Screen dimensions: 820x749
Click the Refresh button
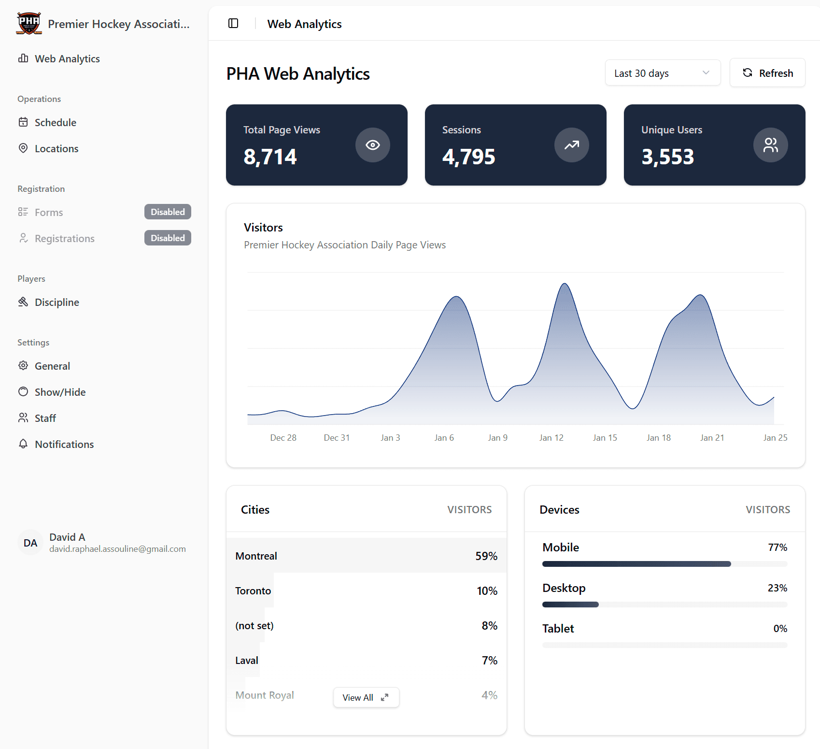[767, 72]
